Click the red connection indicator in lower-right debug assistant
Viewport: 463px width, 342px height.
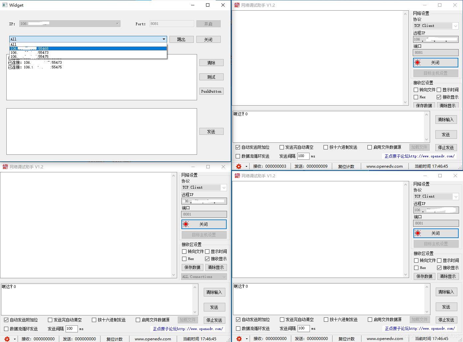coord(418,233)
